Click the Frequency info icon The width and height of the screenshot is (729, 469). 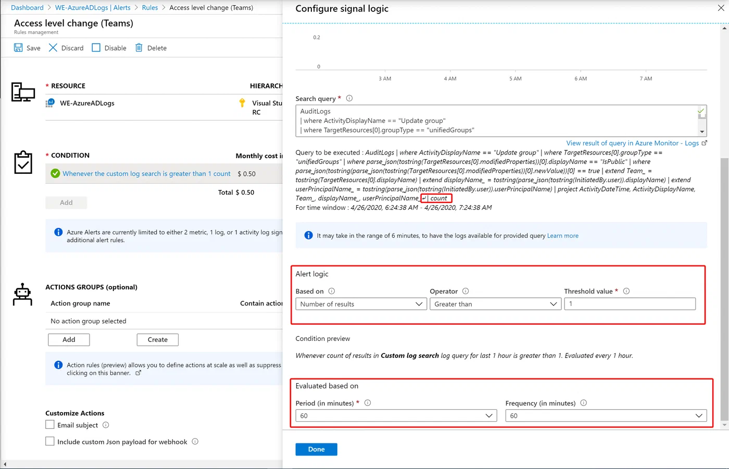pos(584,403)
